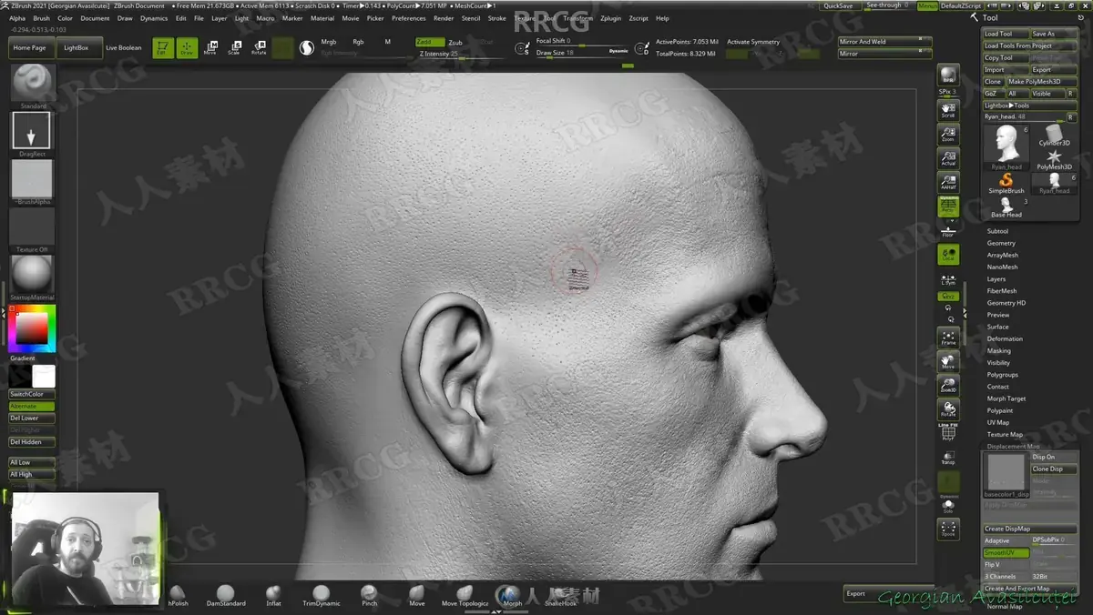This screenshot has height=615, width=1093.
Task: Expand the Polygroups subpalette
Action: (x=1003, y=375)
